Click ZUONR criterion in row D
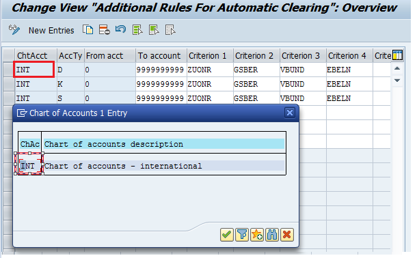The height and width of the screenshot is (258, 417). [x=210, y=70]
